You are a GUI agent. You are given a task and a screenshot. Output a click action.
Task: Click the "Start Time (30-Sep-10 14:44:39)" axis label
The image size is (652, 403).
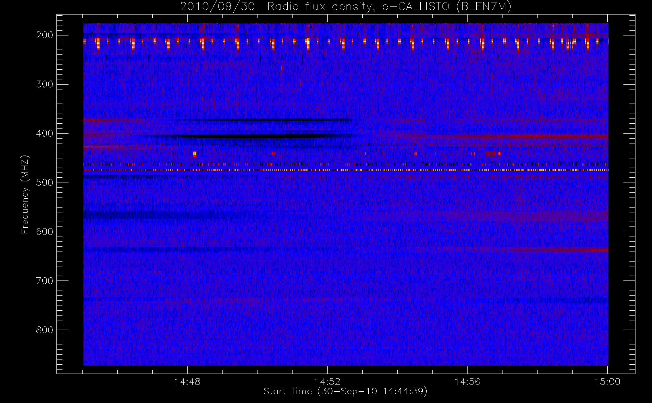(345, 391)
